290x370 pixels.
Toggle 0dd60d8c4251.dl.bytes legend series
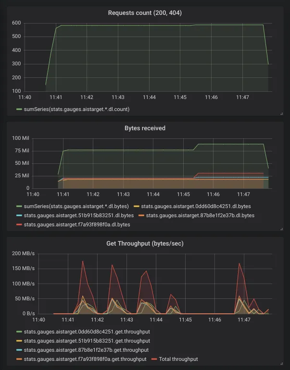[196, 206]
